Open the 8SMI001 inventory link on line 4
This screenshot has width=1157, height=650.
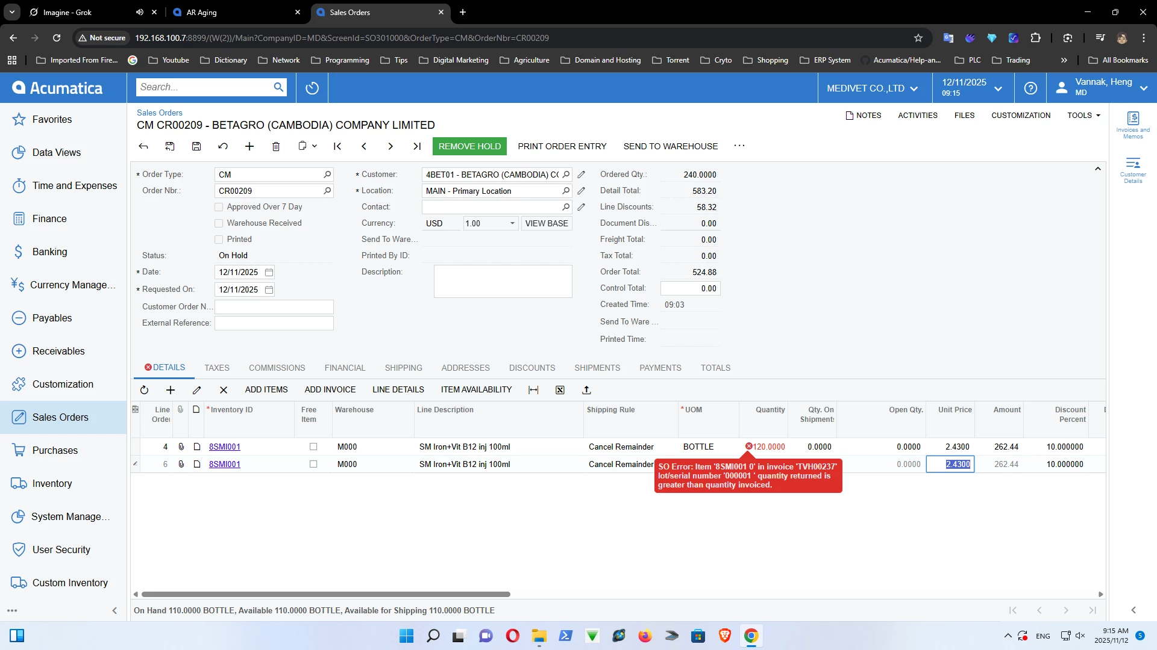coord(225,447)
